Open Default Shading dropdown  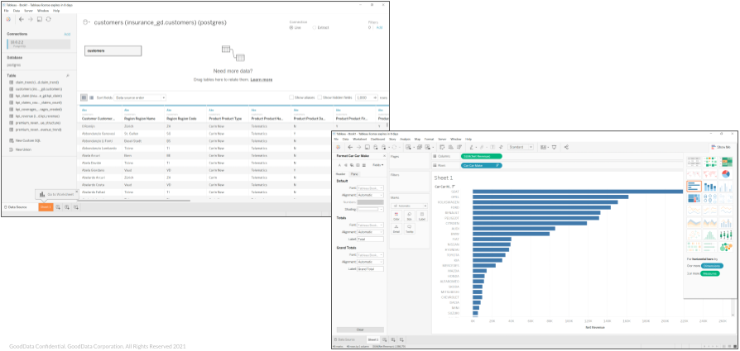[371, 209]
